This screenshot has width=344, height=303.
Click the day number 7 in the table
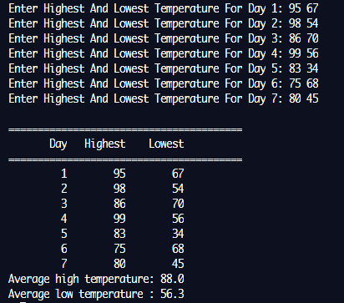64,264
